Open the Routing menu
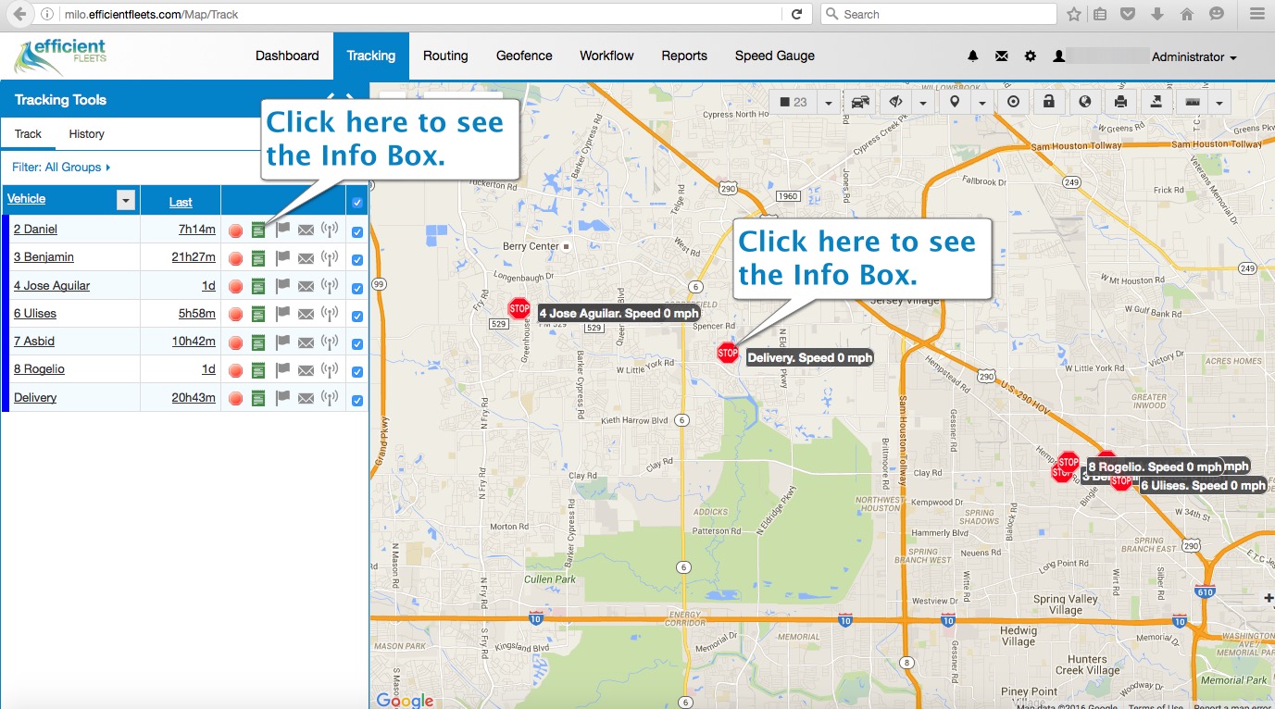This screenshot has width=1275, height=709. [x=445, y=56]
